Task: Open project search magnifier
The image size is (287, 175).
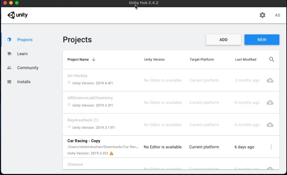Action: point(272,59)
